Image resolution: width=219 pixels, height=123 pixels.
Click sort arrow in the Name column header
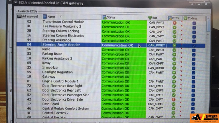61,16
